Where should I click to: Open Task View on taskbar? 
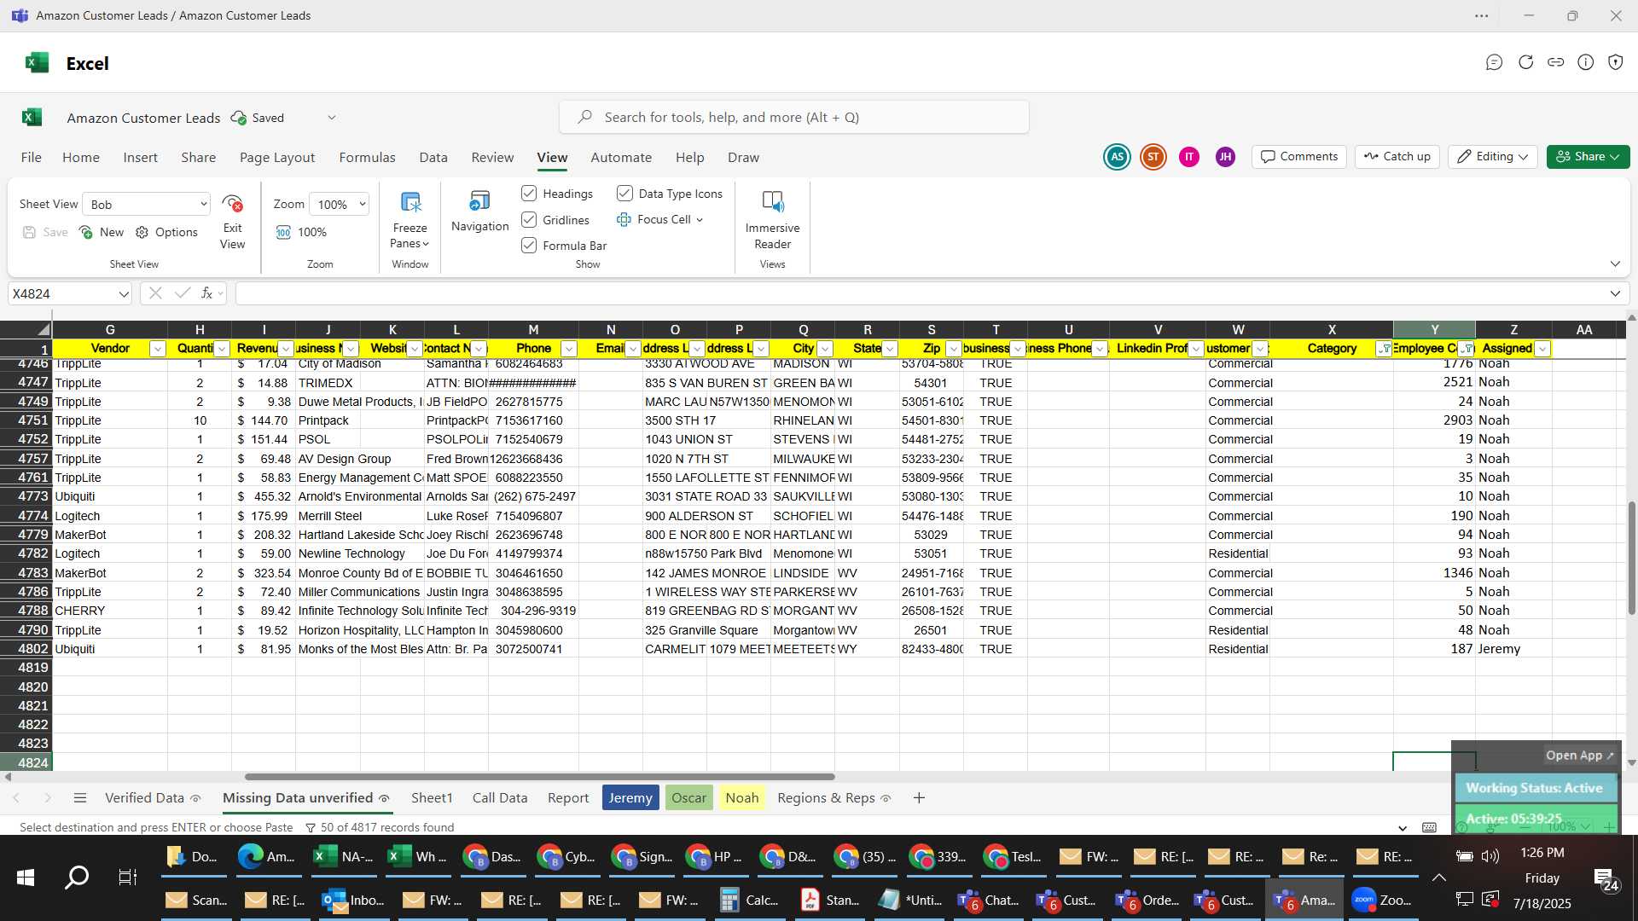point(128,877)
